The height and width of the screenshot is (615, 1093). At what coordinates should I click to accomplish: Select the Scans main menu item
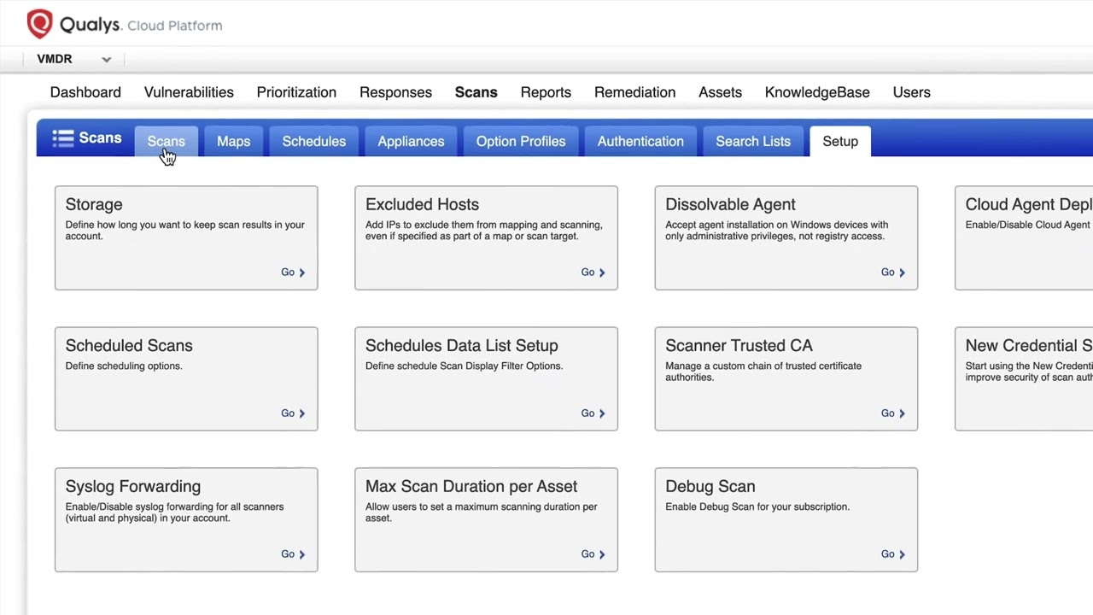(x=476, y=92)
